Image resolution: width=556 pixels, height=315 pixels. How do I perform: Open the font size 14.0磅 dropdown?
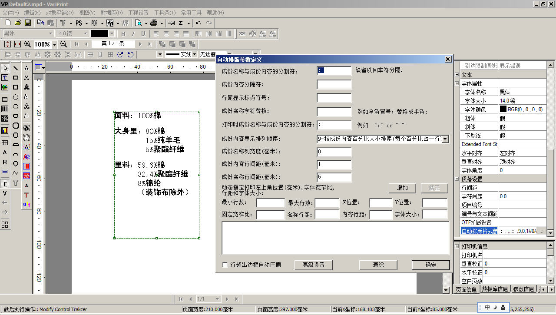click(x=85, y=33)
